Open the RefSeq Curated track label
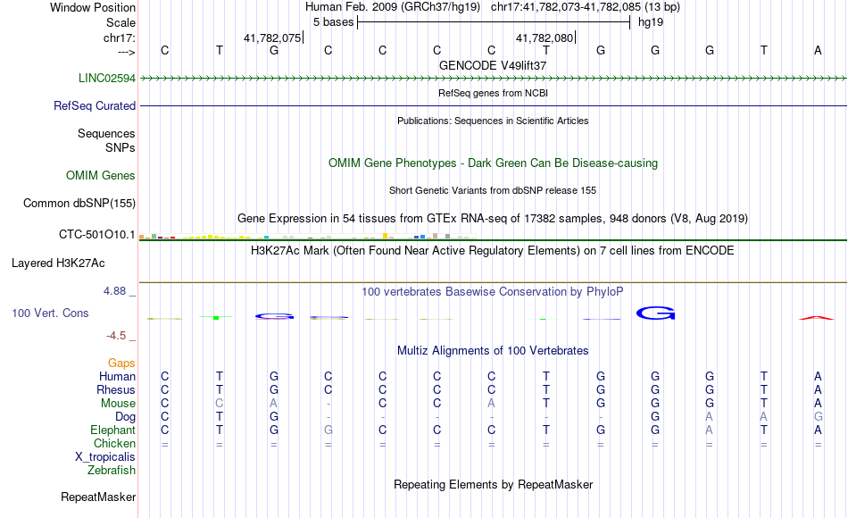The width and height of the screenshot is (848, 518). click(94, 105)
